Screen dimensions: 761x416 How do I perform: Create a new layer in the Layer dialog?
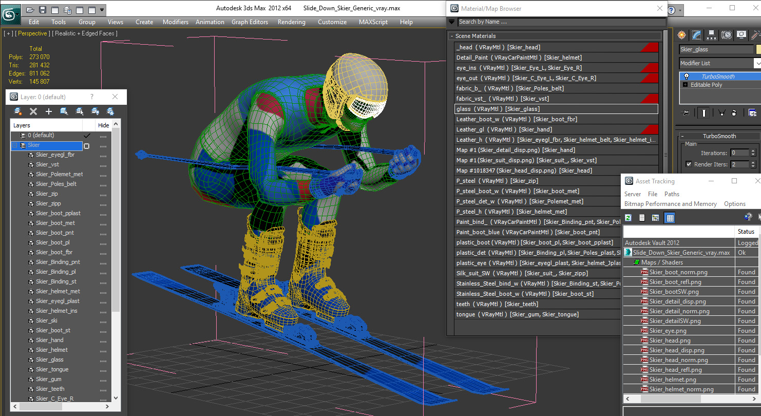18,111
